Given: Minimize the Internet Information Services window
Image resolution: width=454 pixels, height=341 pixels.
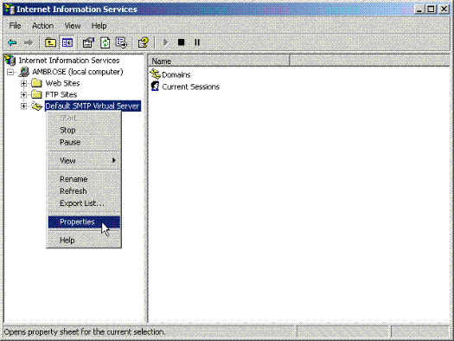Looking at the screenshot, I should click(419, 10).
